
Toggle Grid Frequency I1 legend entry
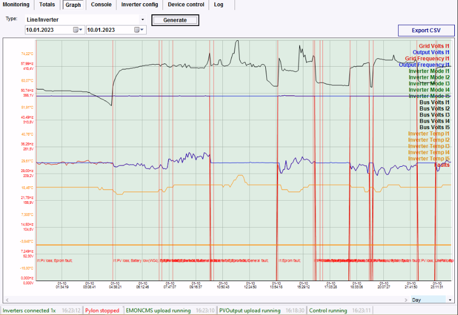pos(427,58)
